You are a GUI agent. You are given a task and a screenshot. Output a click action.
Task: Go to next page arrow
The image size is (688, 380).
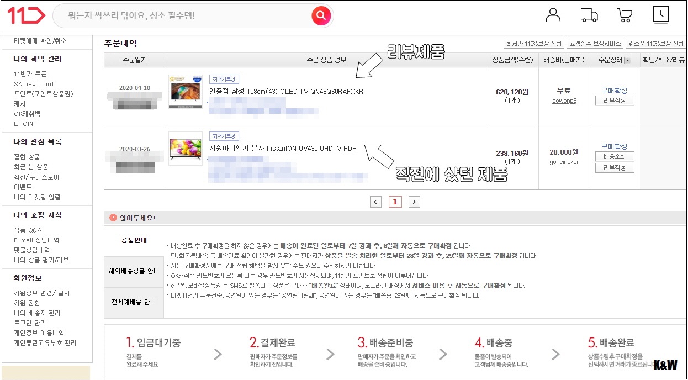[x=415, y=202]
